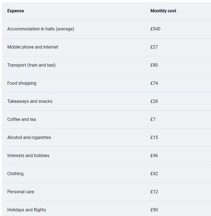The image size is (211, 216).
Task: Select the Accommodation in halls row label
Action: (41, 29)
